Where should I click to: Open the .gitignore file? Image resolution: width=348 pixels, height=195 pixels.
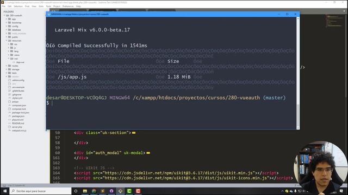pos(17,95)
